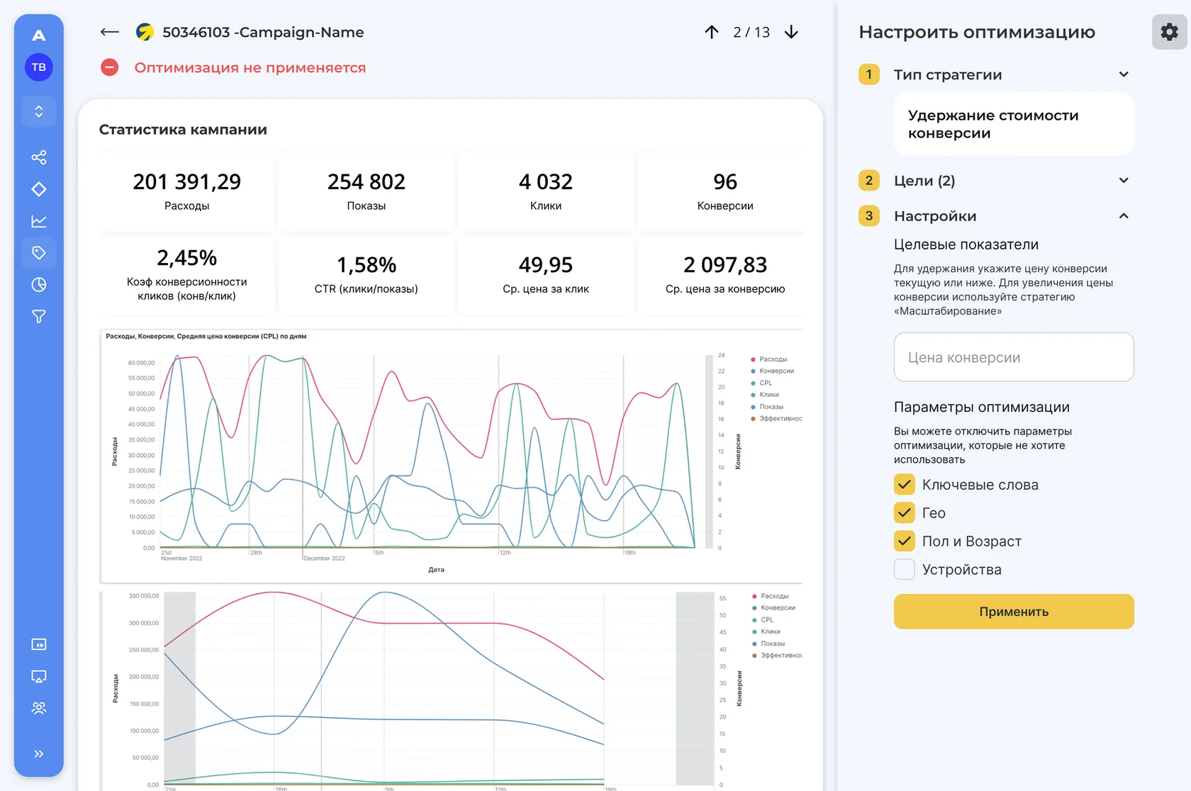This screenshot has height=791, width=1191.
Task: Open the line chart analytics sidebar icon
Action: click(x=39, y=221)
